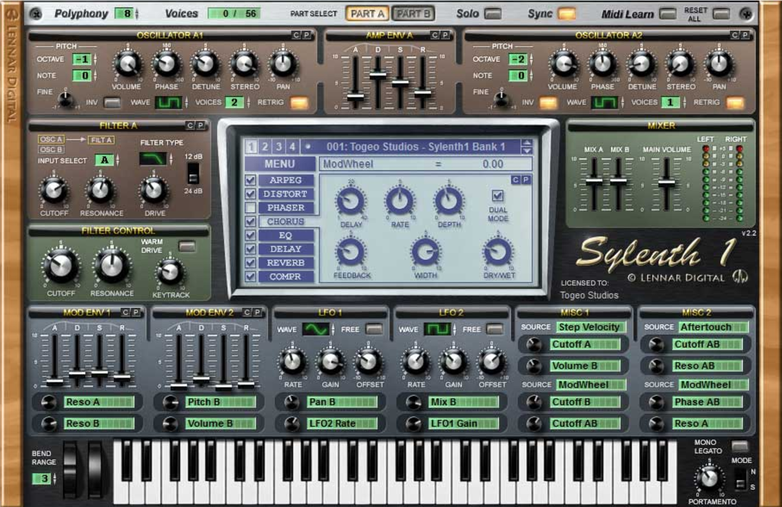782x507 pixels.
Task: Click the Portamento knob
Action: click(706, 477)
